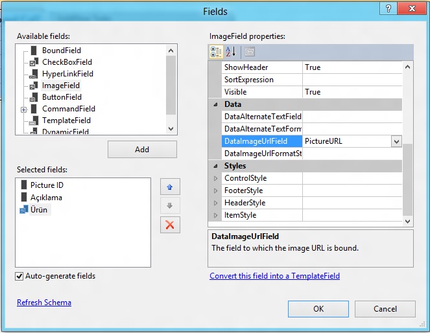Click the red X delete field button
This screenshot has width=430, height=333.
click(x=170, y=225)
